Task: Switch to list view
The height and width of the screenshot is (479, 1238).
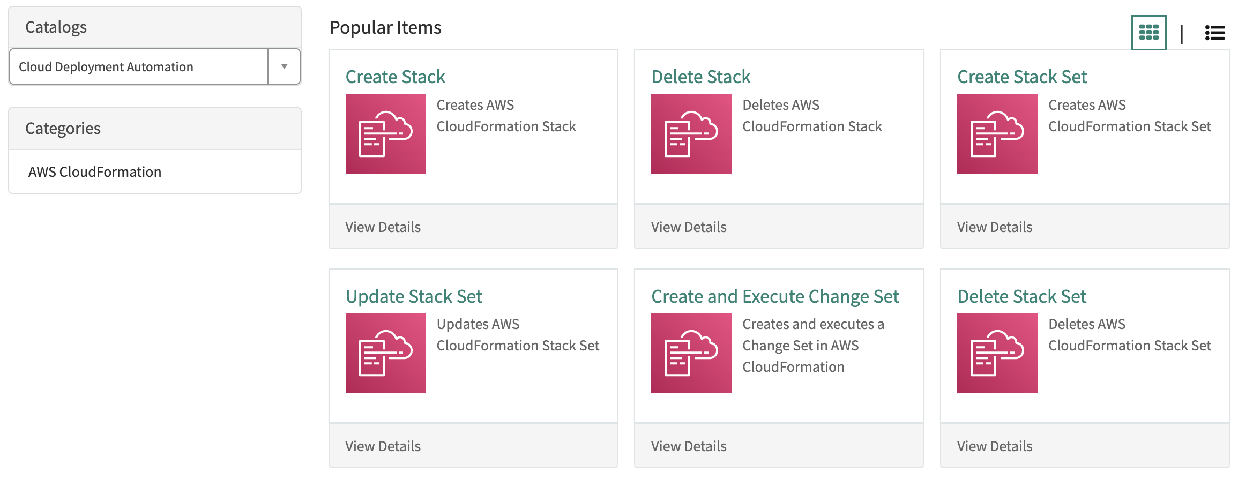Action: coord(1214,33)
